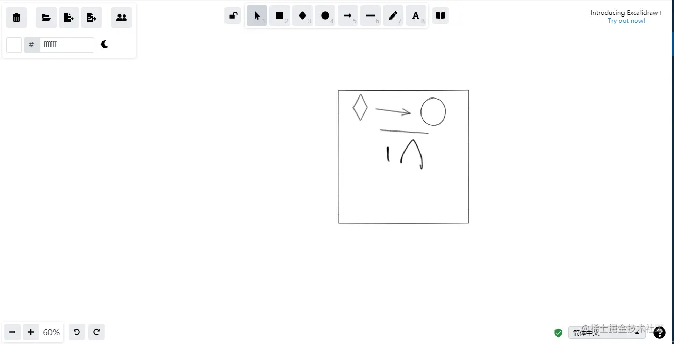Click the ffffff hex color field
Viewport: 674px width, 344px height.
[67, 44]
